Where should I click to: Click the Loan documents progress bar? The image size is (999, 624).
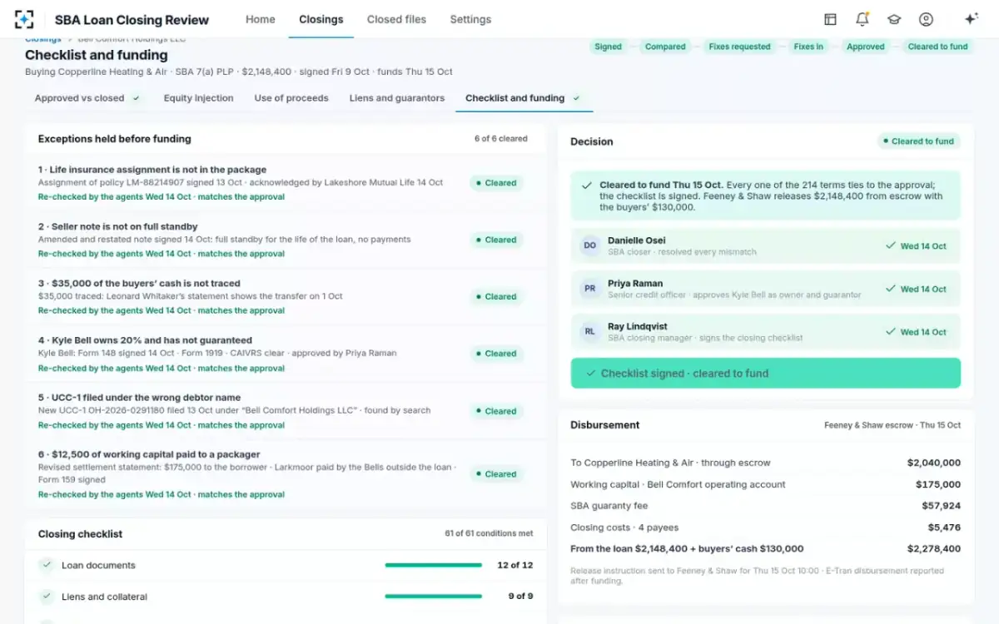pyautogui.click(x=433, y=565)
